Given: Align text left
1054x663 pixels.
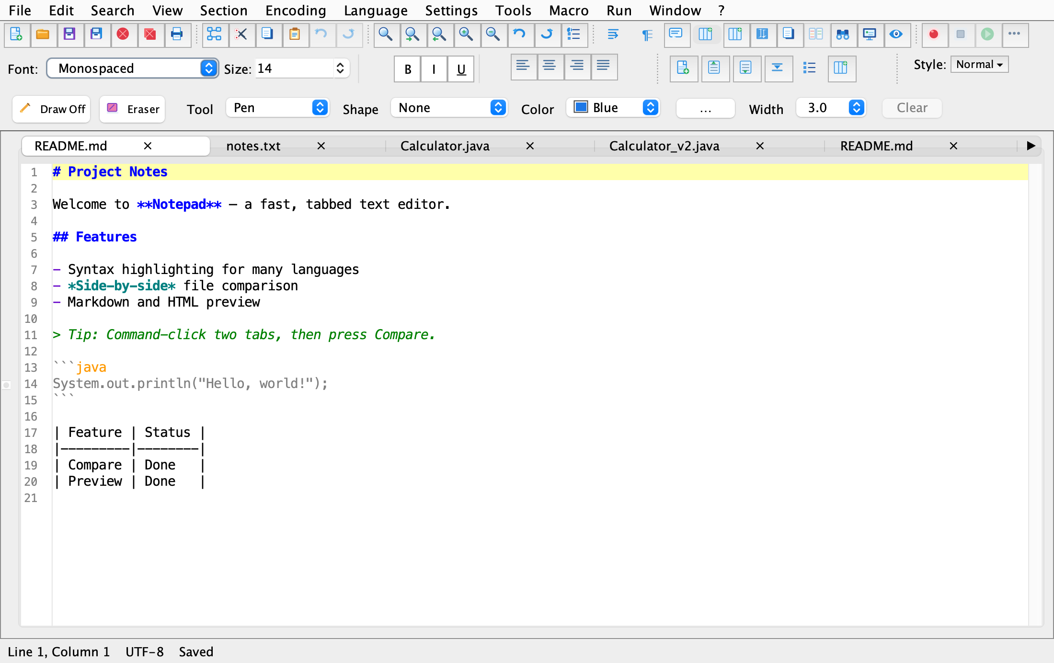Looking at the screenshot, I should [524, 67].
